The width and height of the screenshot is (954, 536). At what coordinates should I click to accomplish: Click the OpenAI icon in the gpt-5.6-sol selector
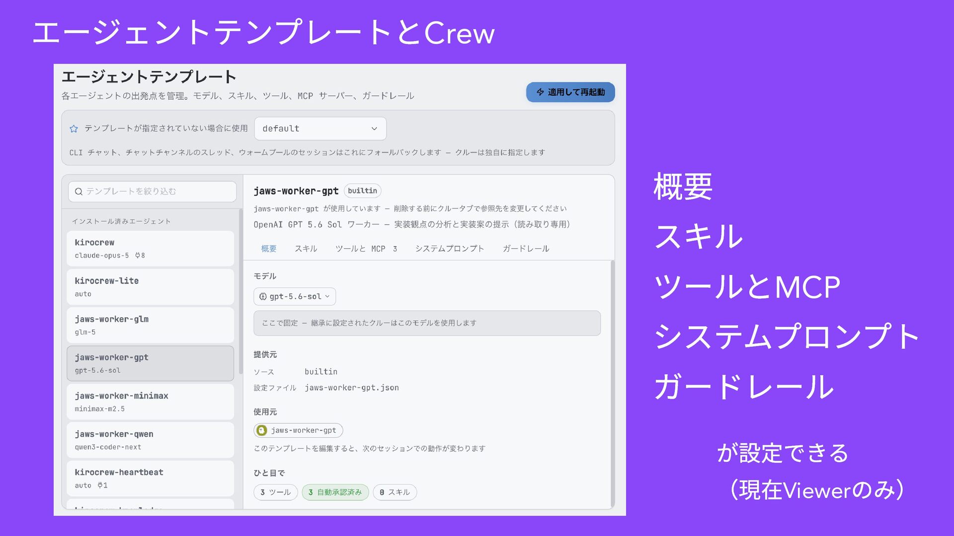(263, 297)
